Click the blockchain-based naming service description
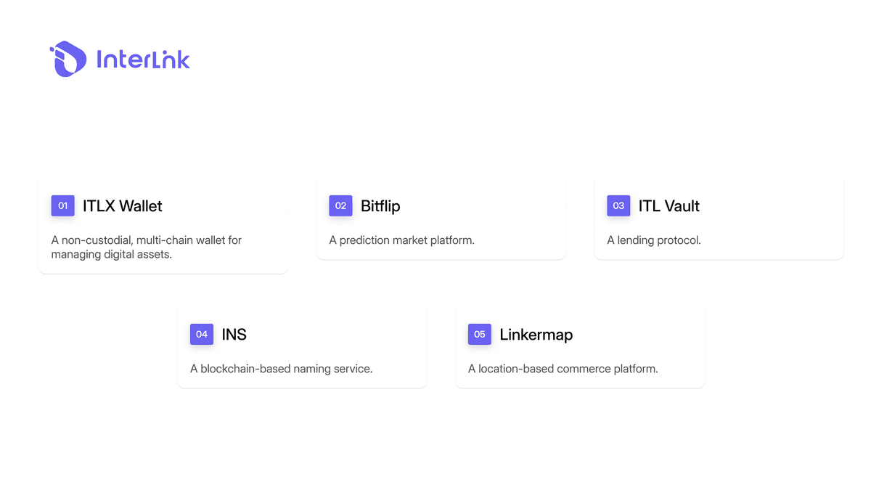 282,369
